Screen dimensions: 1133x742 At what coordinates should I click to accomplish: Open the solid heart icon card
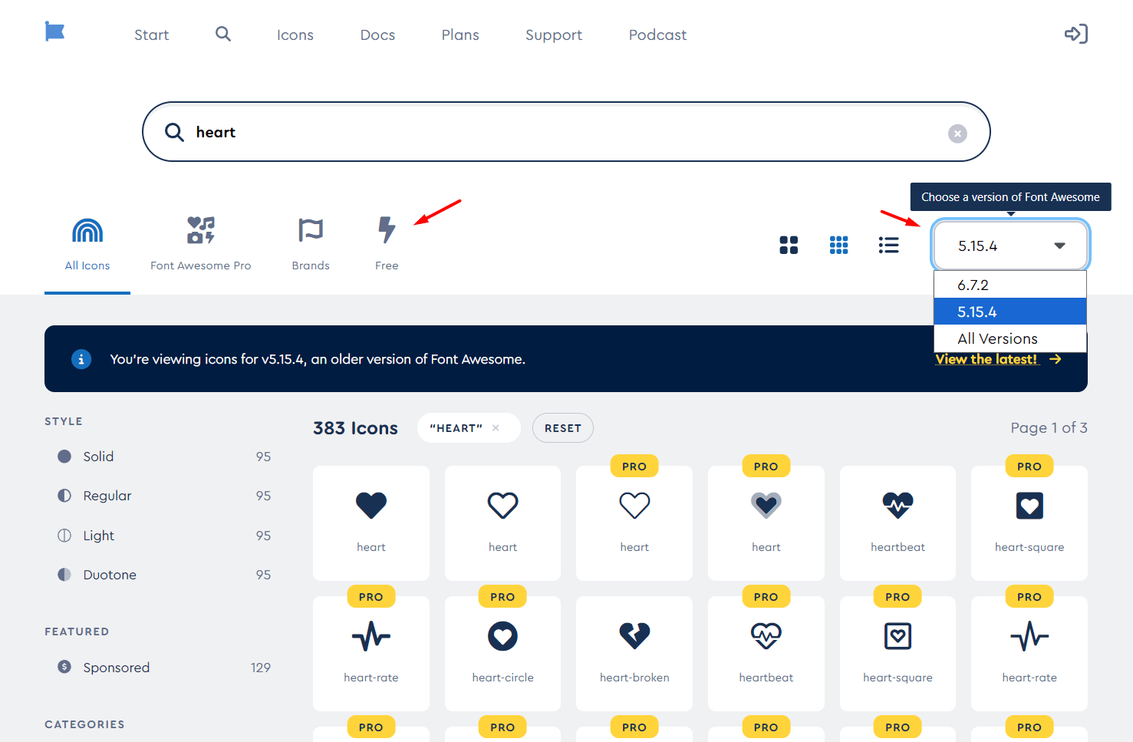pos(371,523)
